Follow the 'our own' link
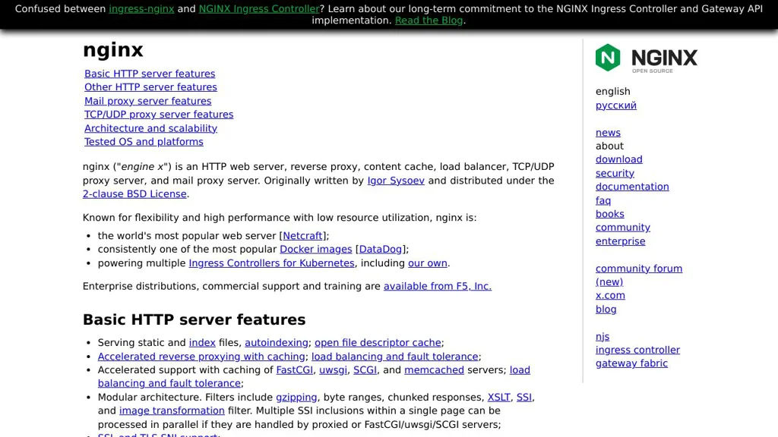This screenshot has width=778, height=437. click(428, 263)
